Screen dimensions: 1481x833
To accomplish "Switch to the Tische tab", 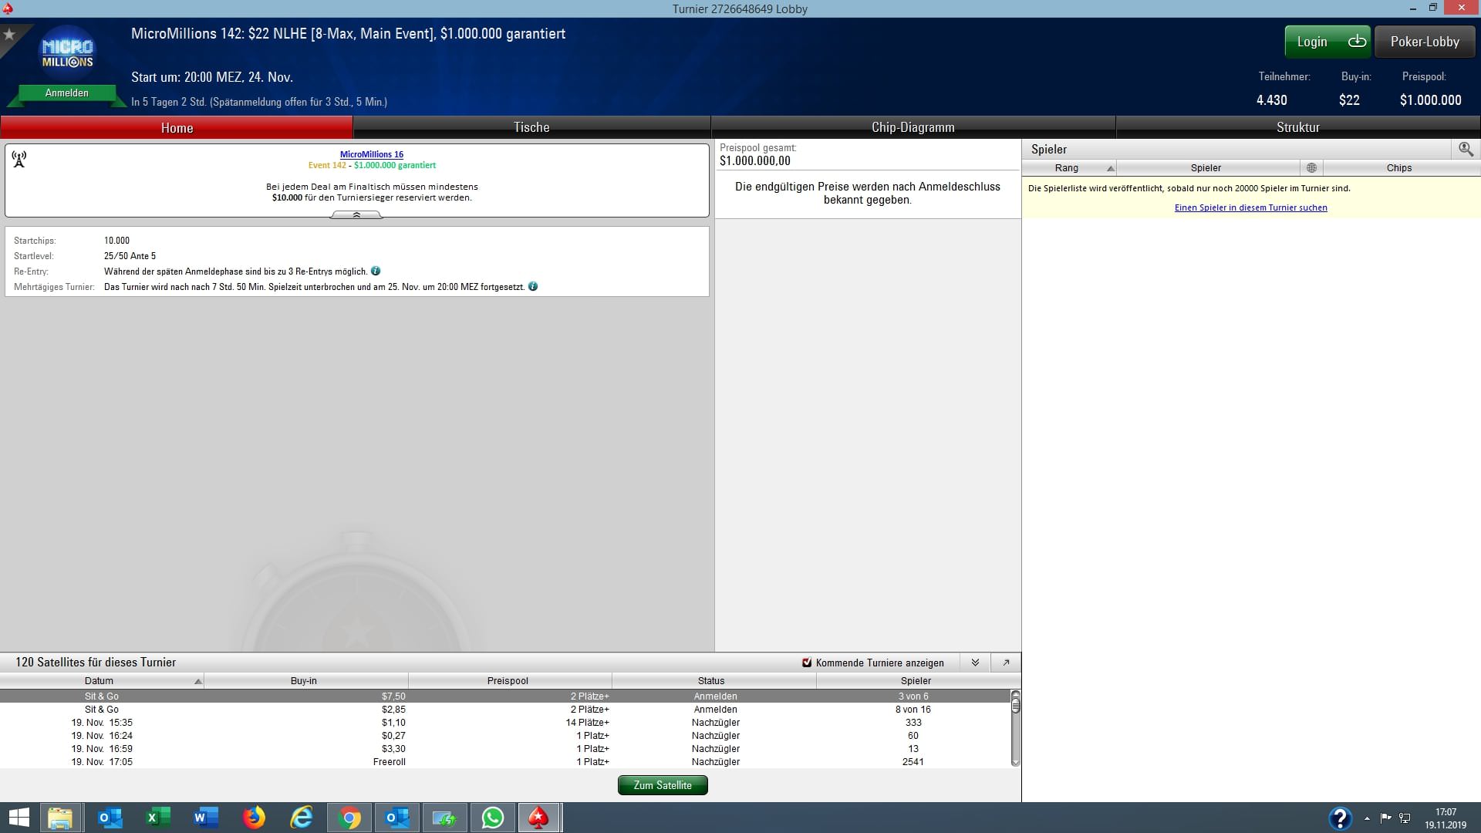I will click(x=531, y=127).
